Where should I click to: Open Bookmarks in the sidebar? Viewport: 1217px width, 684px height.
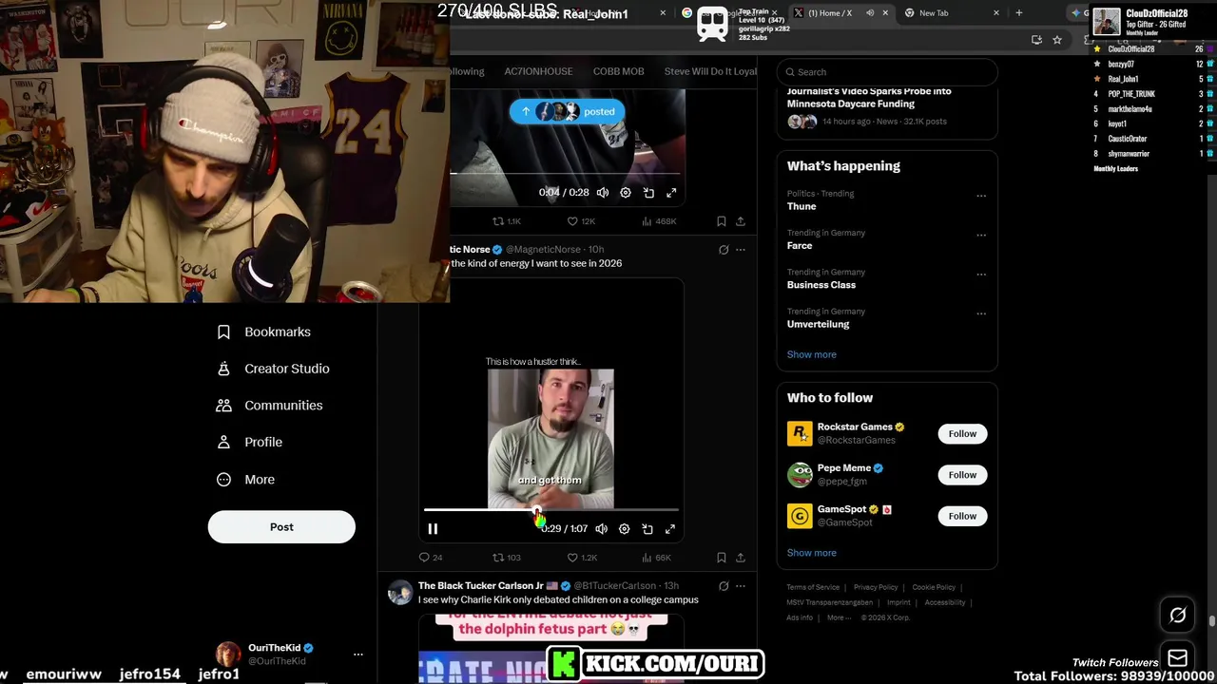[264, 332]
